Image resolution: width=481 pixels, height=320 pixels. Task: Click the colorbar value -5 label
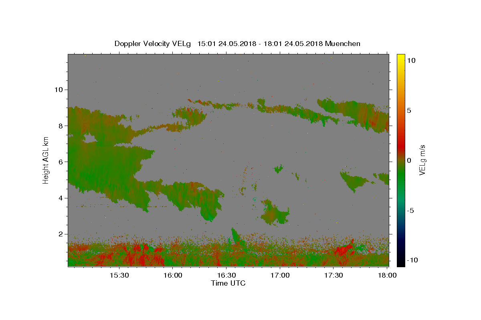[410, 210]
